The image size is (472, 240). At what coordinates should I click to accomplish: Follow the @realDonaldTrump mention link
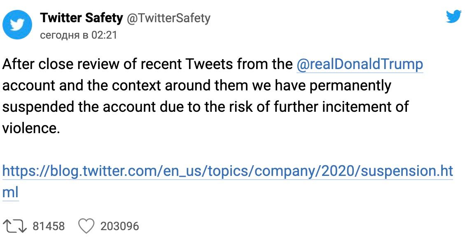pyautogui.click(x=360, y=65)
